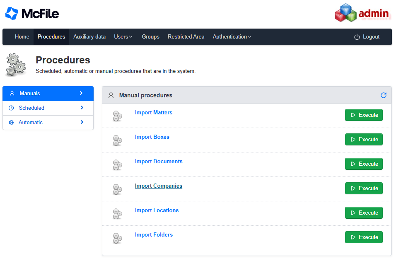The image size is (396, 261).
Task: Click the person icon next to Manuals
Action: click(12, 94)
